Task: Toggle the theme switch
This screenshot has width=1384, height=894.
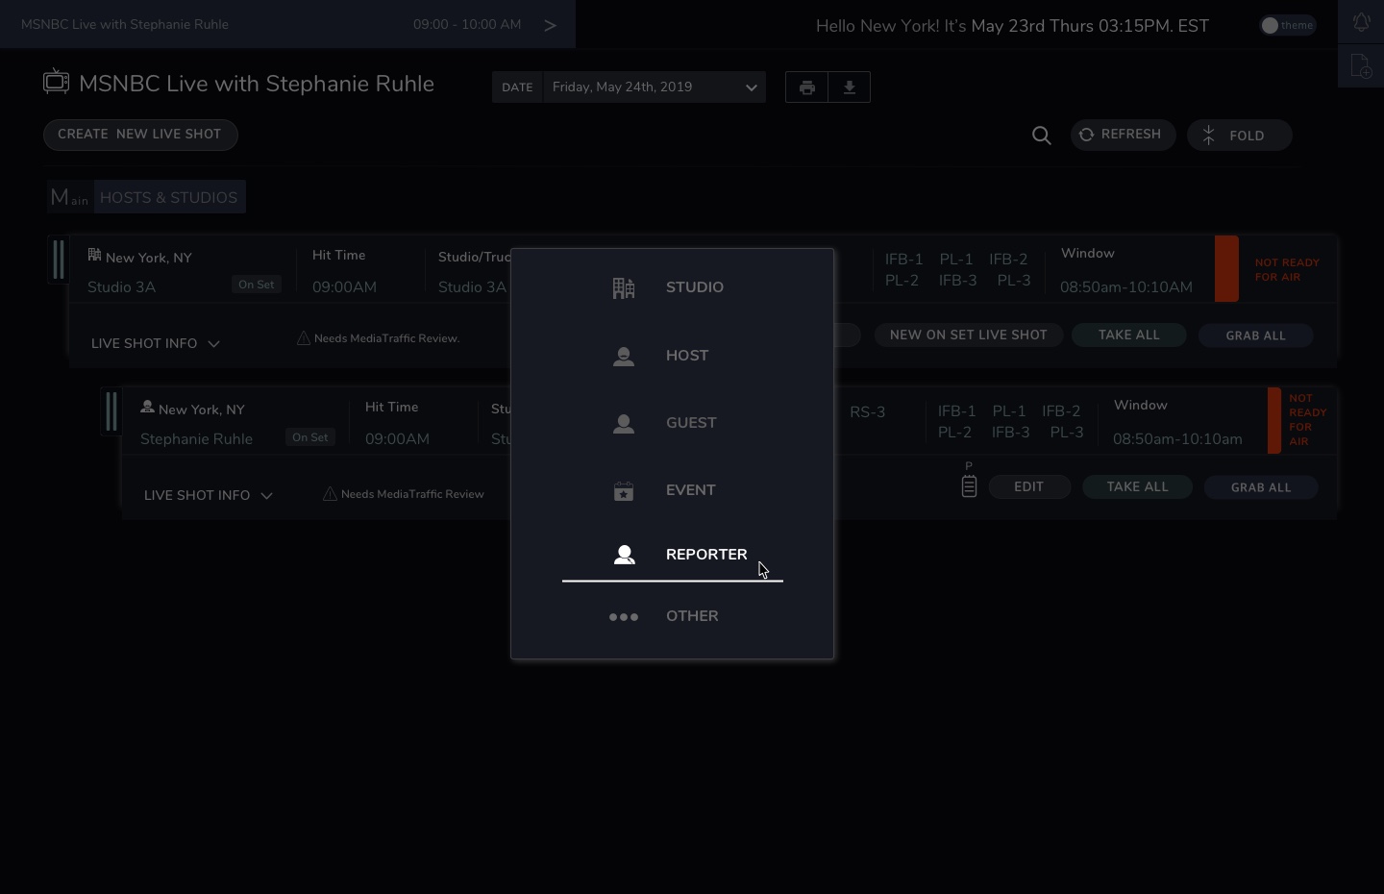Action: 1287,26
